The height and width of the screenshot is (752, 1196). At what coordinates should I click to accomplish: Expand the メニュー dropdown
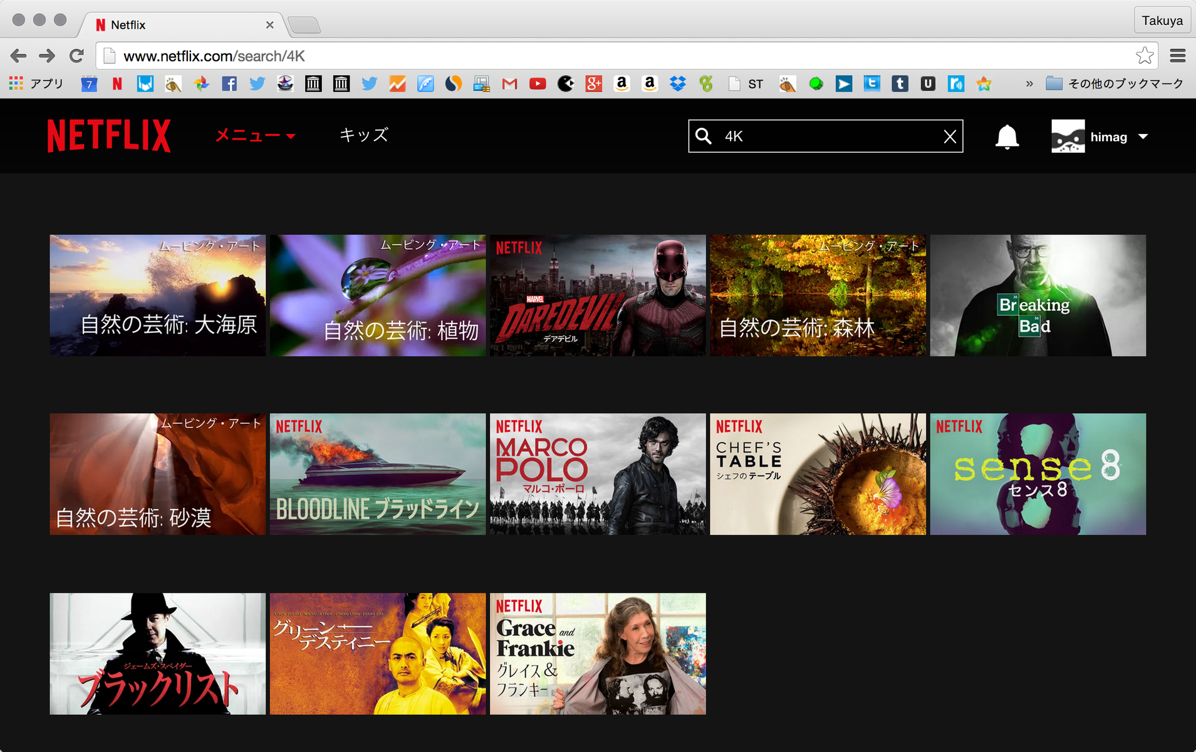[255, 135]
